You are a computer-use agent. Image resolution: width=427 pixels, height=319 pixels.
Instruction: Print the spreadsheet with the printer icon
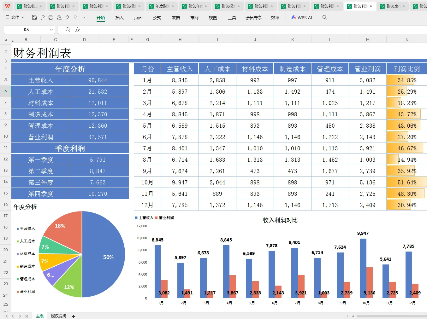point(50,18)
